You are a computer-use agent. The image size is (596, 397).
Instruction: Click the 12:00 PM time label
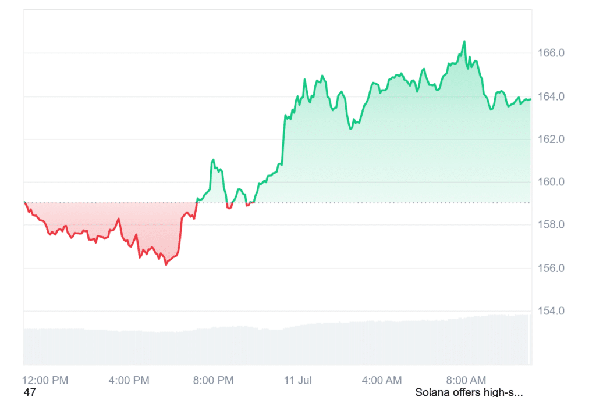click(x=45, y=380)
